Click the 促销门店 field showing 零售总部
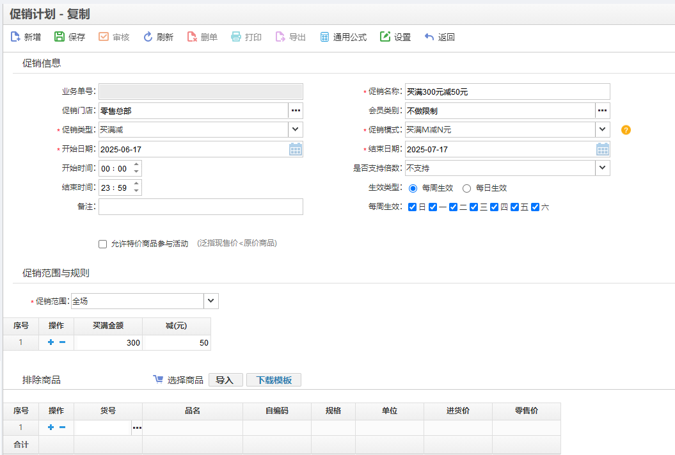675x455 pixels. [193, 111]
